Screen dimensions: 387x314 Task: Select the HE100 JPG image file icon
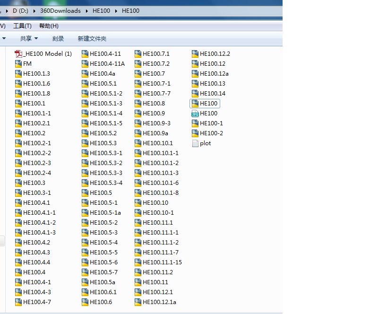click(x=195, y=113)
